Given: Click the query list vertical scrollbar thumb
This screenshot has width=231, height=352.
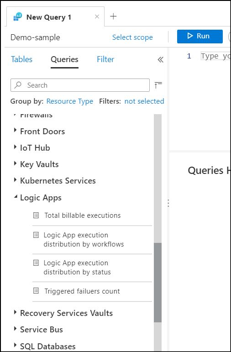Looking at the screenshot, I should coord(157,283).
